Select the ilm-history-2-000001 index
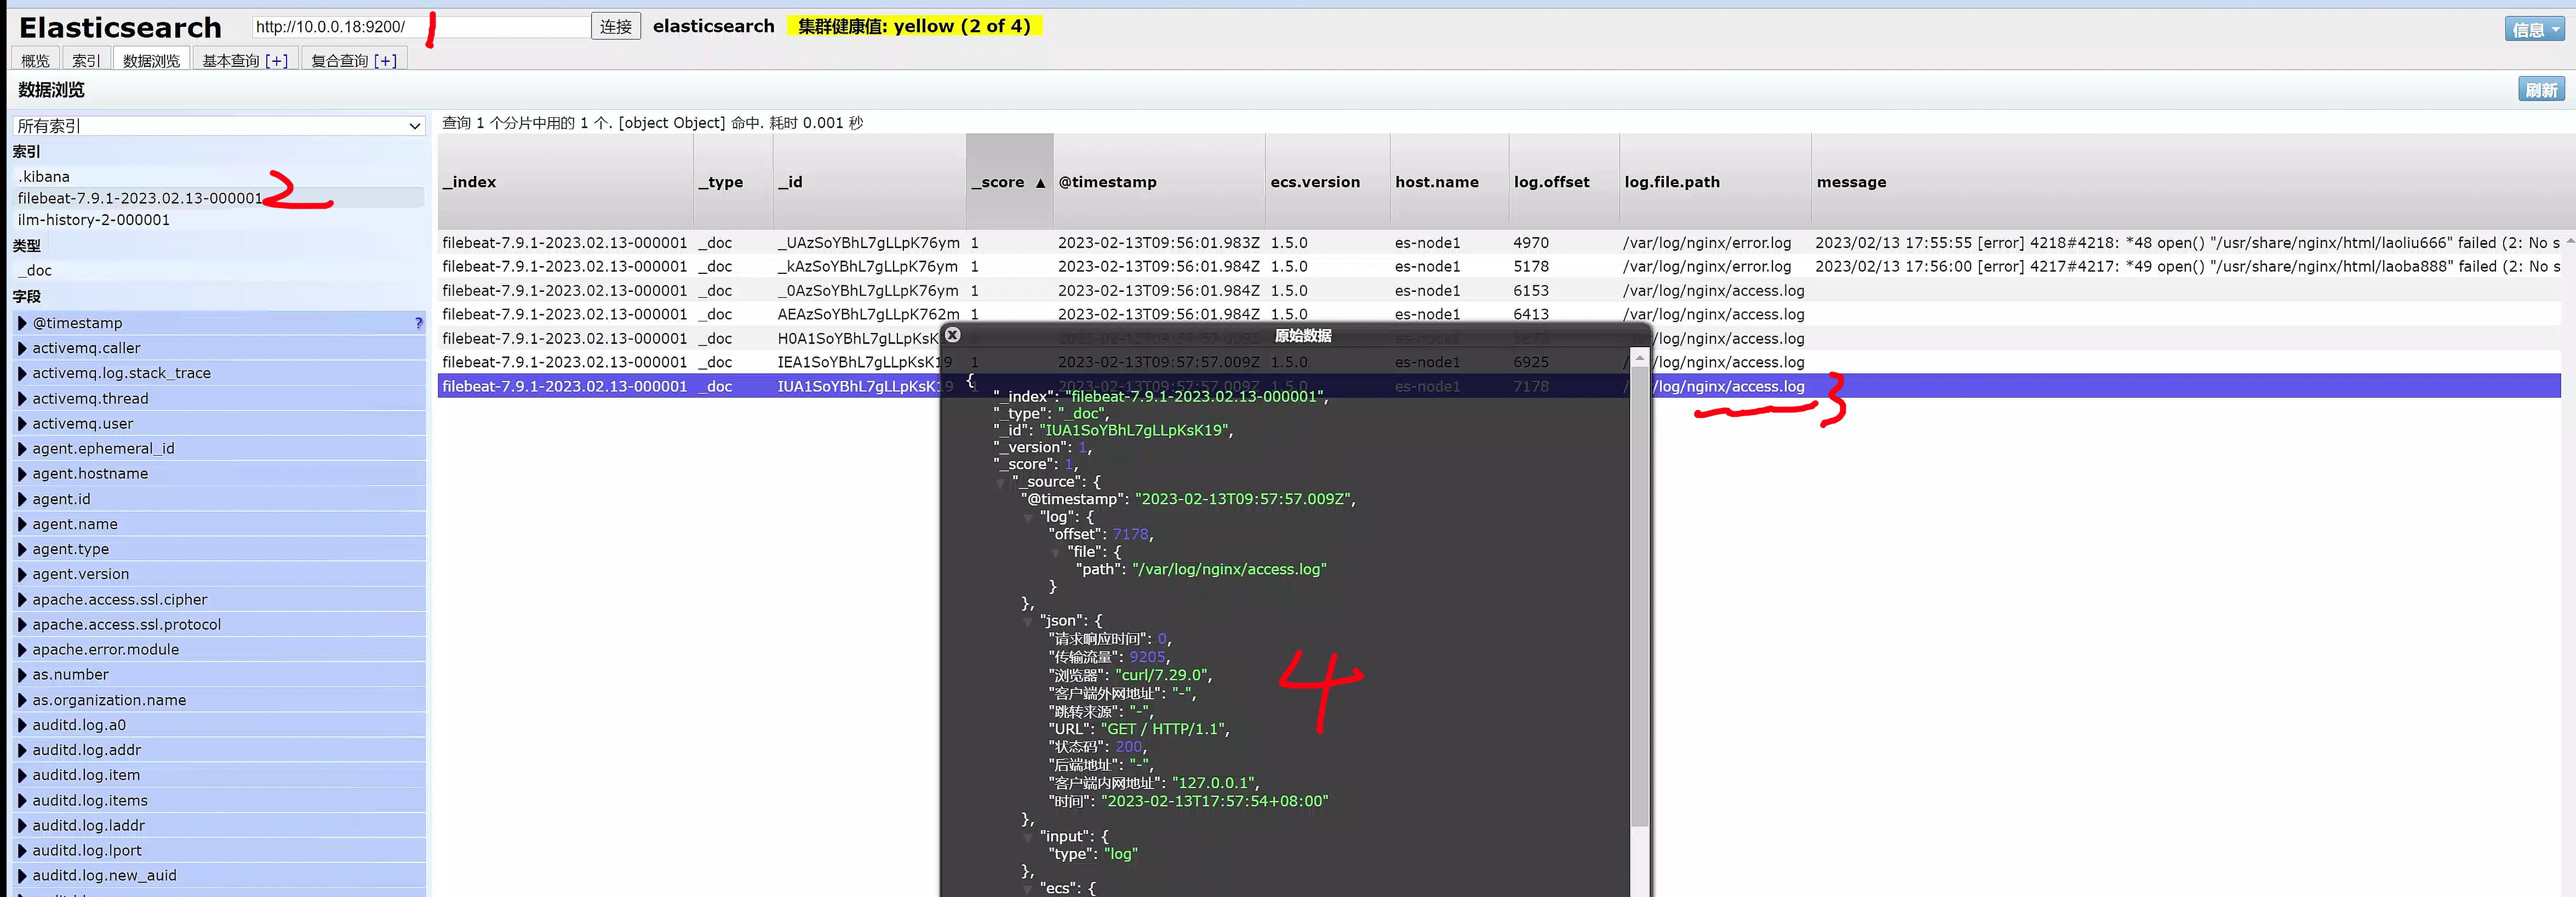 point(94,220)
